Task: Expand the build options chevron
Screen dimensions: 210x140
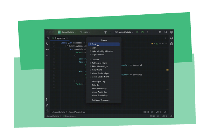Action: (110, 32)
